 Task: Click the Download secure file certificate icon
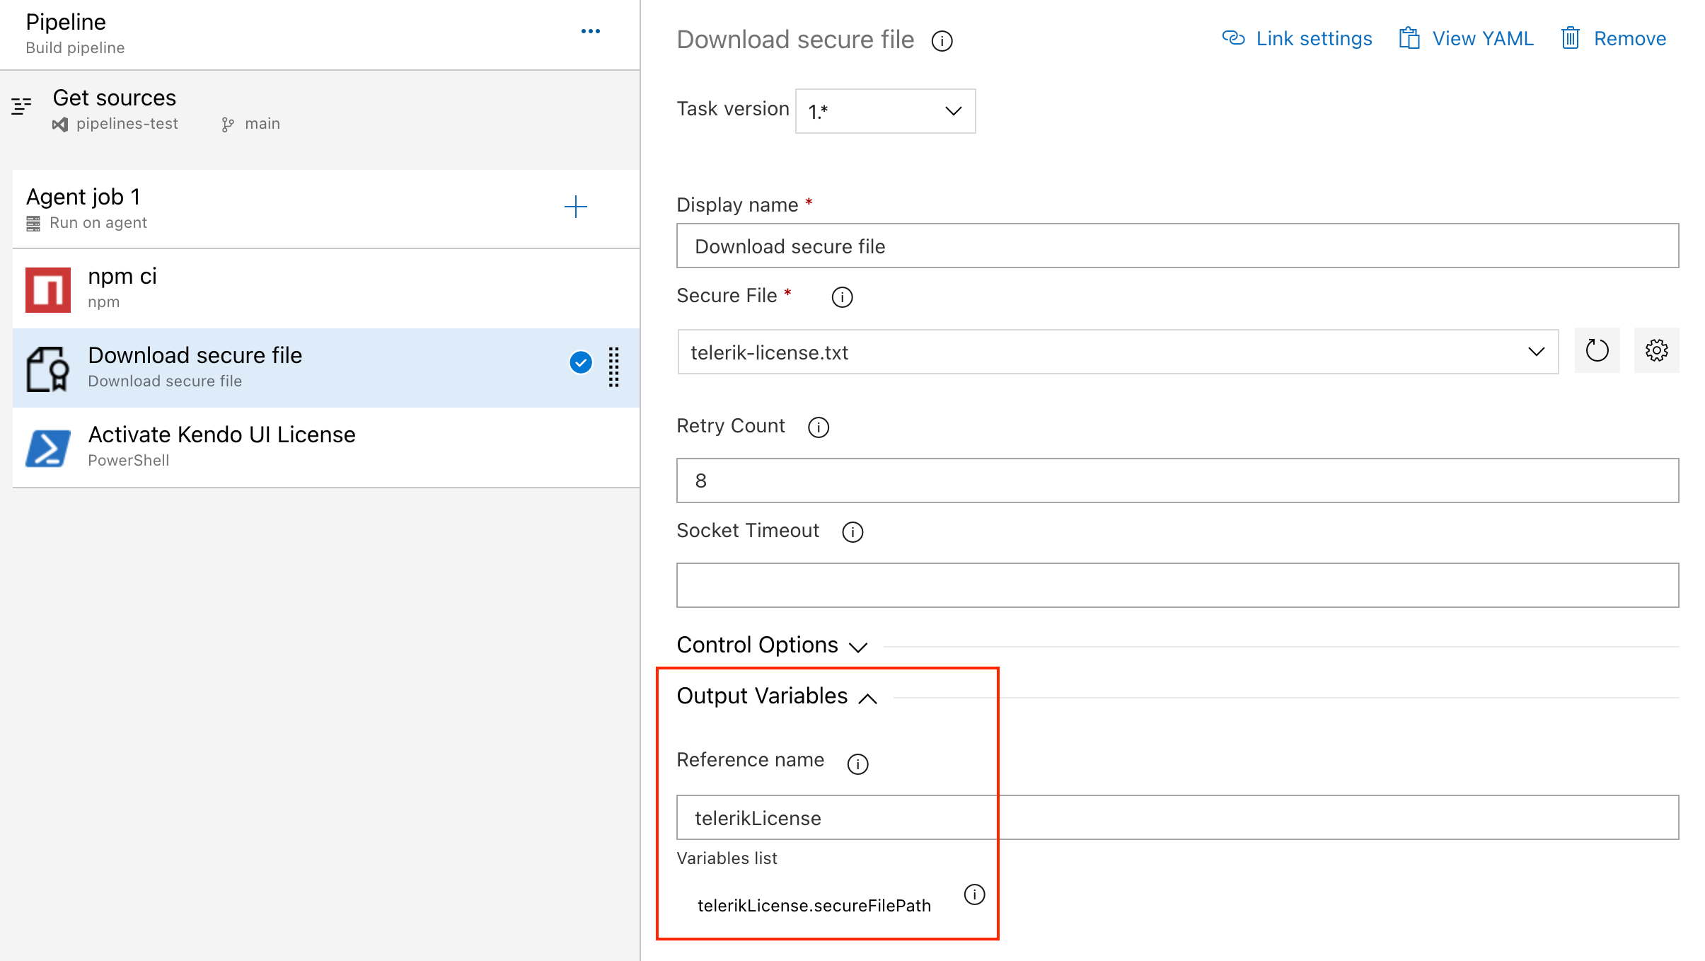(x=47, y=368)
